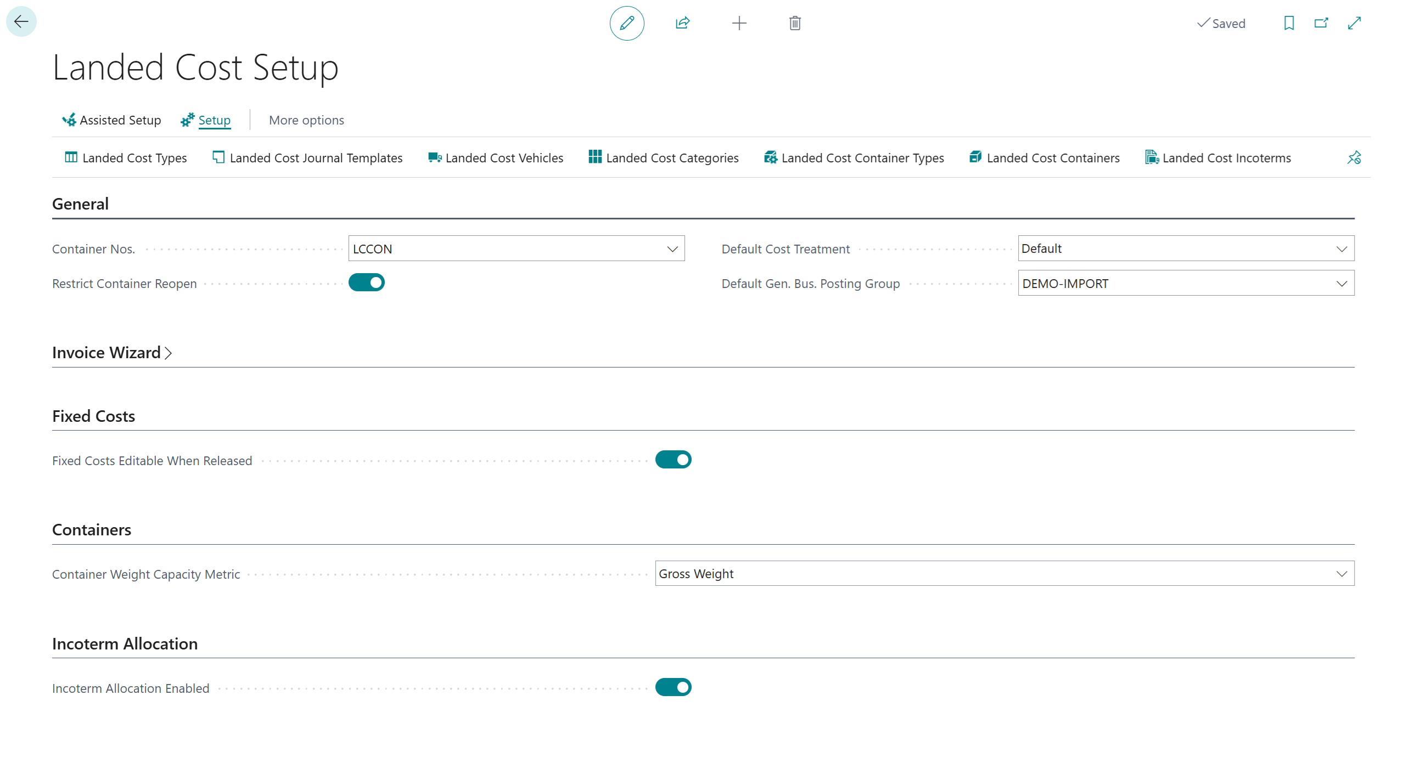1403x763 pixels.
Task: Click the back arrow button
Action: 21,22
